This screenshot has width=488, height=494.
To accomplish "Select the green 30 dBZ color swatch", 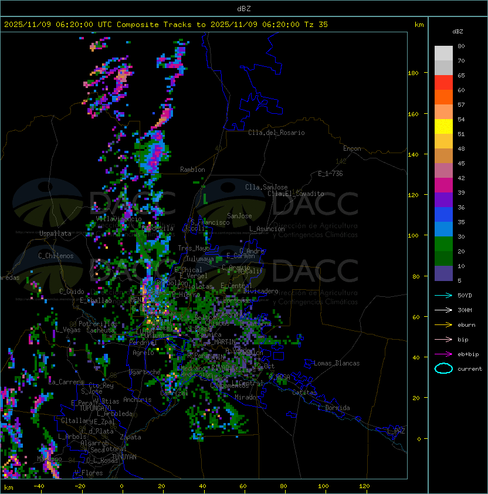I will [x=443, y=243].
